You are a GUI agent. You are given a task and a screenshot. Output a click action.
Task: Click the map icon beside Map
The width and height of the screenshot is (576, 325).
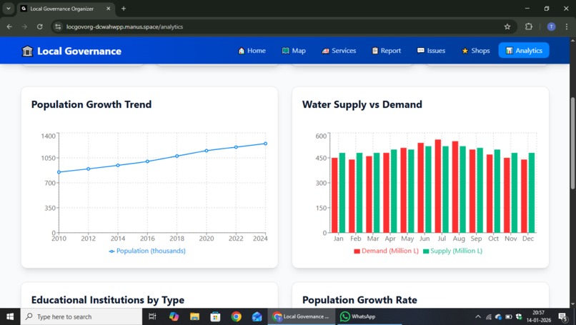285,51
